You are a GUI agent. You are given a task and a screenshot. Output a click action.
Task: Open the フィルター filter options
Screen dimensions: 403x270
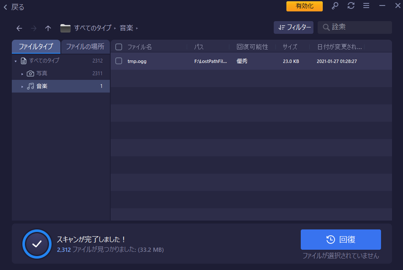tap(294, 27)
